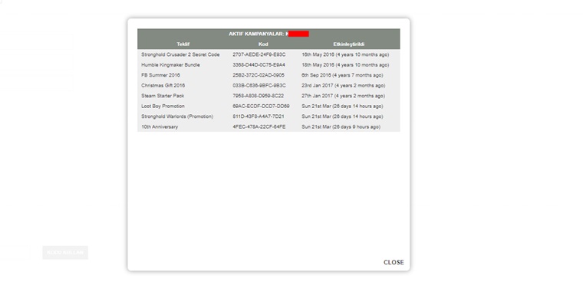Select Stronghold Crusader 2 Secret Code offer
Screen dimensions: 583x282
[x=180, y=54]
